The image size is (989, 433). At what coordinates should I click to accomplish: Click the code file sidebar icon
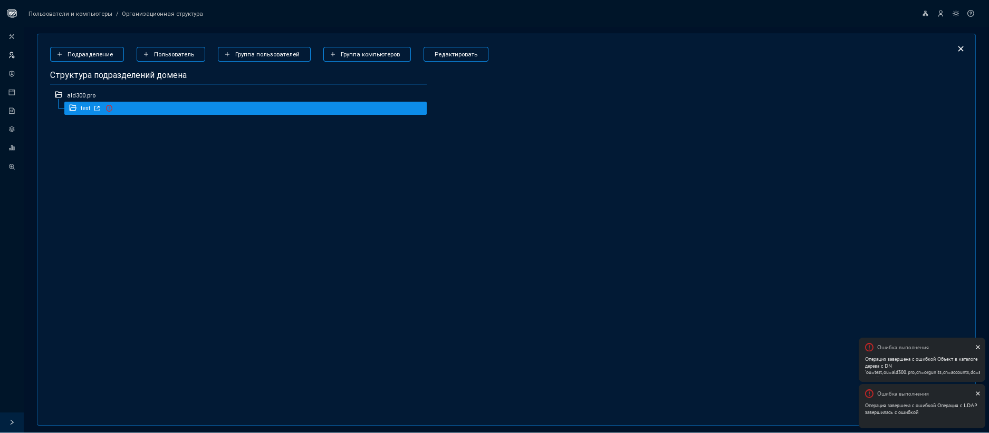click(x=12, y=111)
